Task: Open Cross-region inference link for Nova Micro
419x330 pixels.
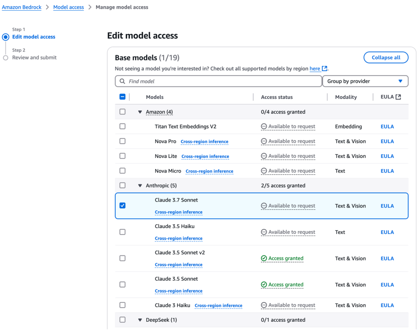Action: point(209,171)
